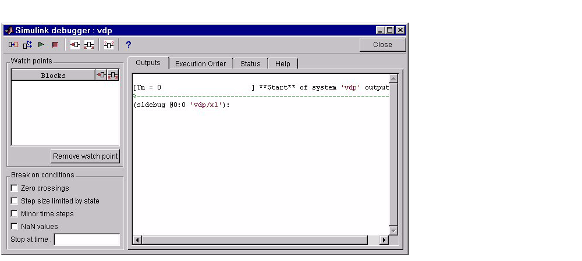Toggle Step size limited by state

[x=14, y=201]
